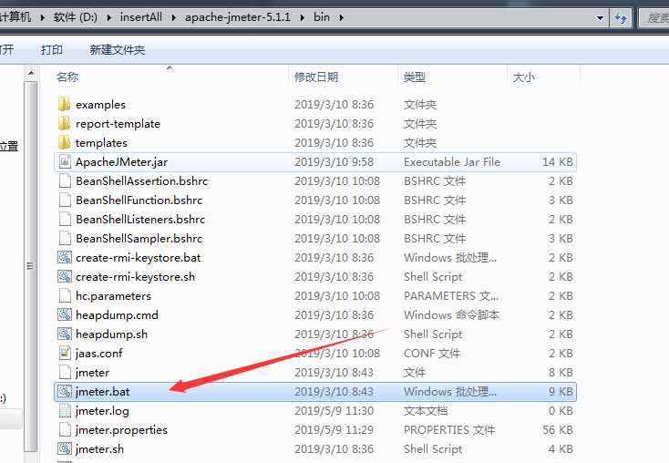Click the ApacheJMeter.jar file icon
Screen dimensions: 669x463
click(65, 161)
